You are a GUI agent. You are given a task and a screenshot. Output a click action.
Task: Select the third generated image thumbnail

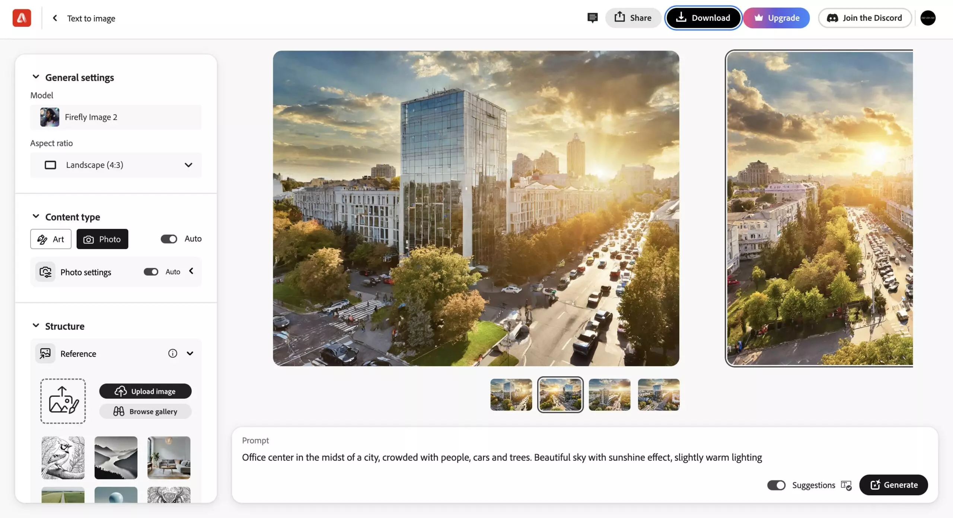coord(609,395)
